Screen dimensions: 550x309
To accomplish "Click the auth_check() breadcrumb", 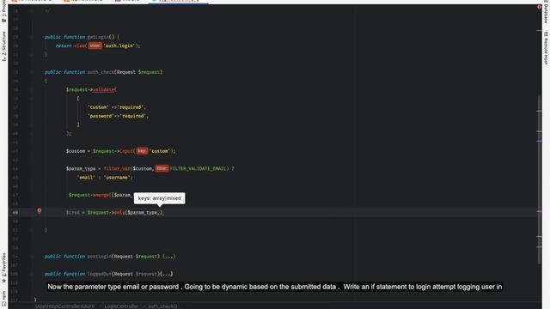I will [x=162, y=306].
